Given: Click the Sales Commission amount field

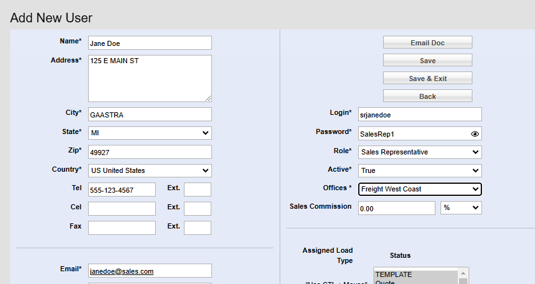Looking at the screenshot, I should [x=396, y=208].
